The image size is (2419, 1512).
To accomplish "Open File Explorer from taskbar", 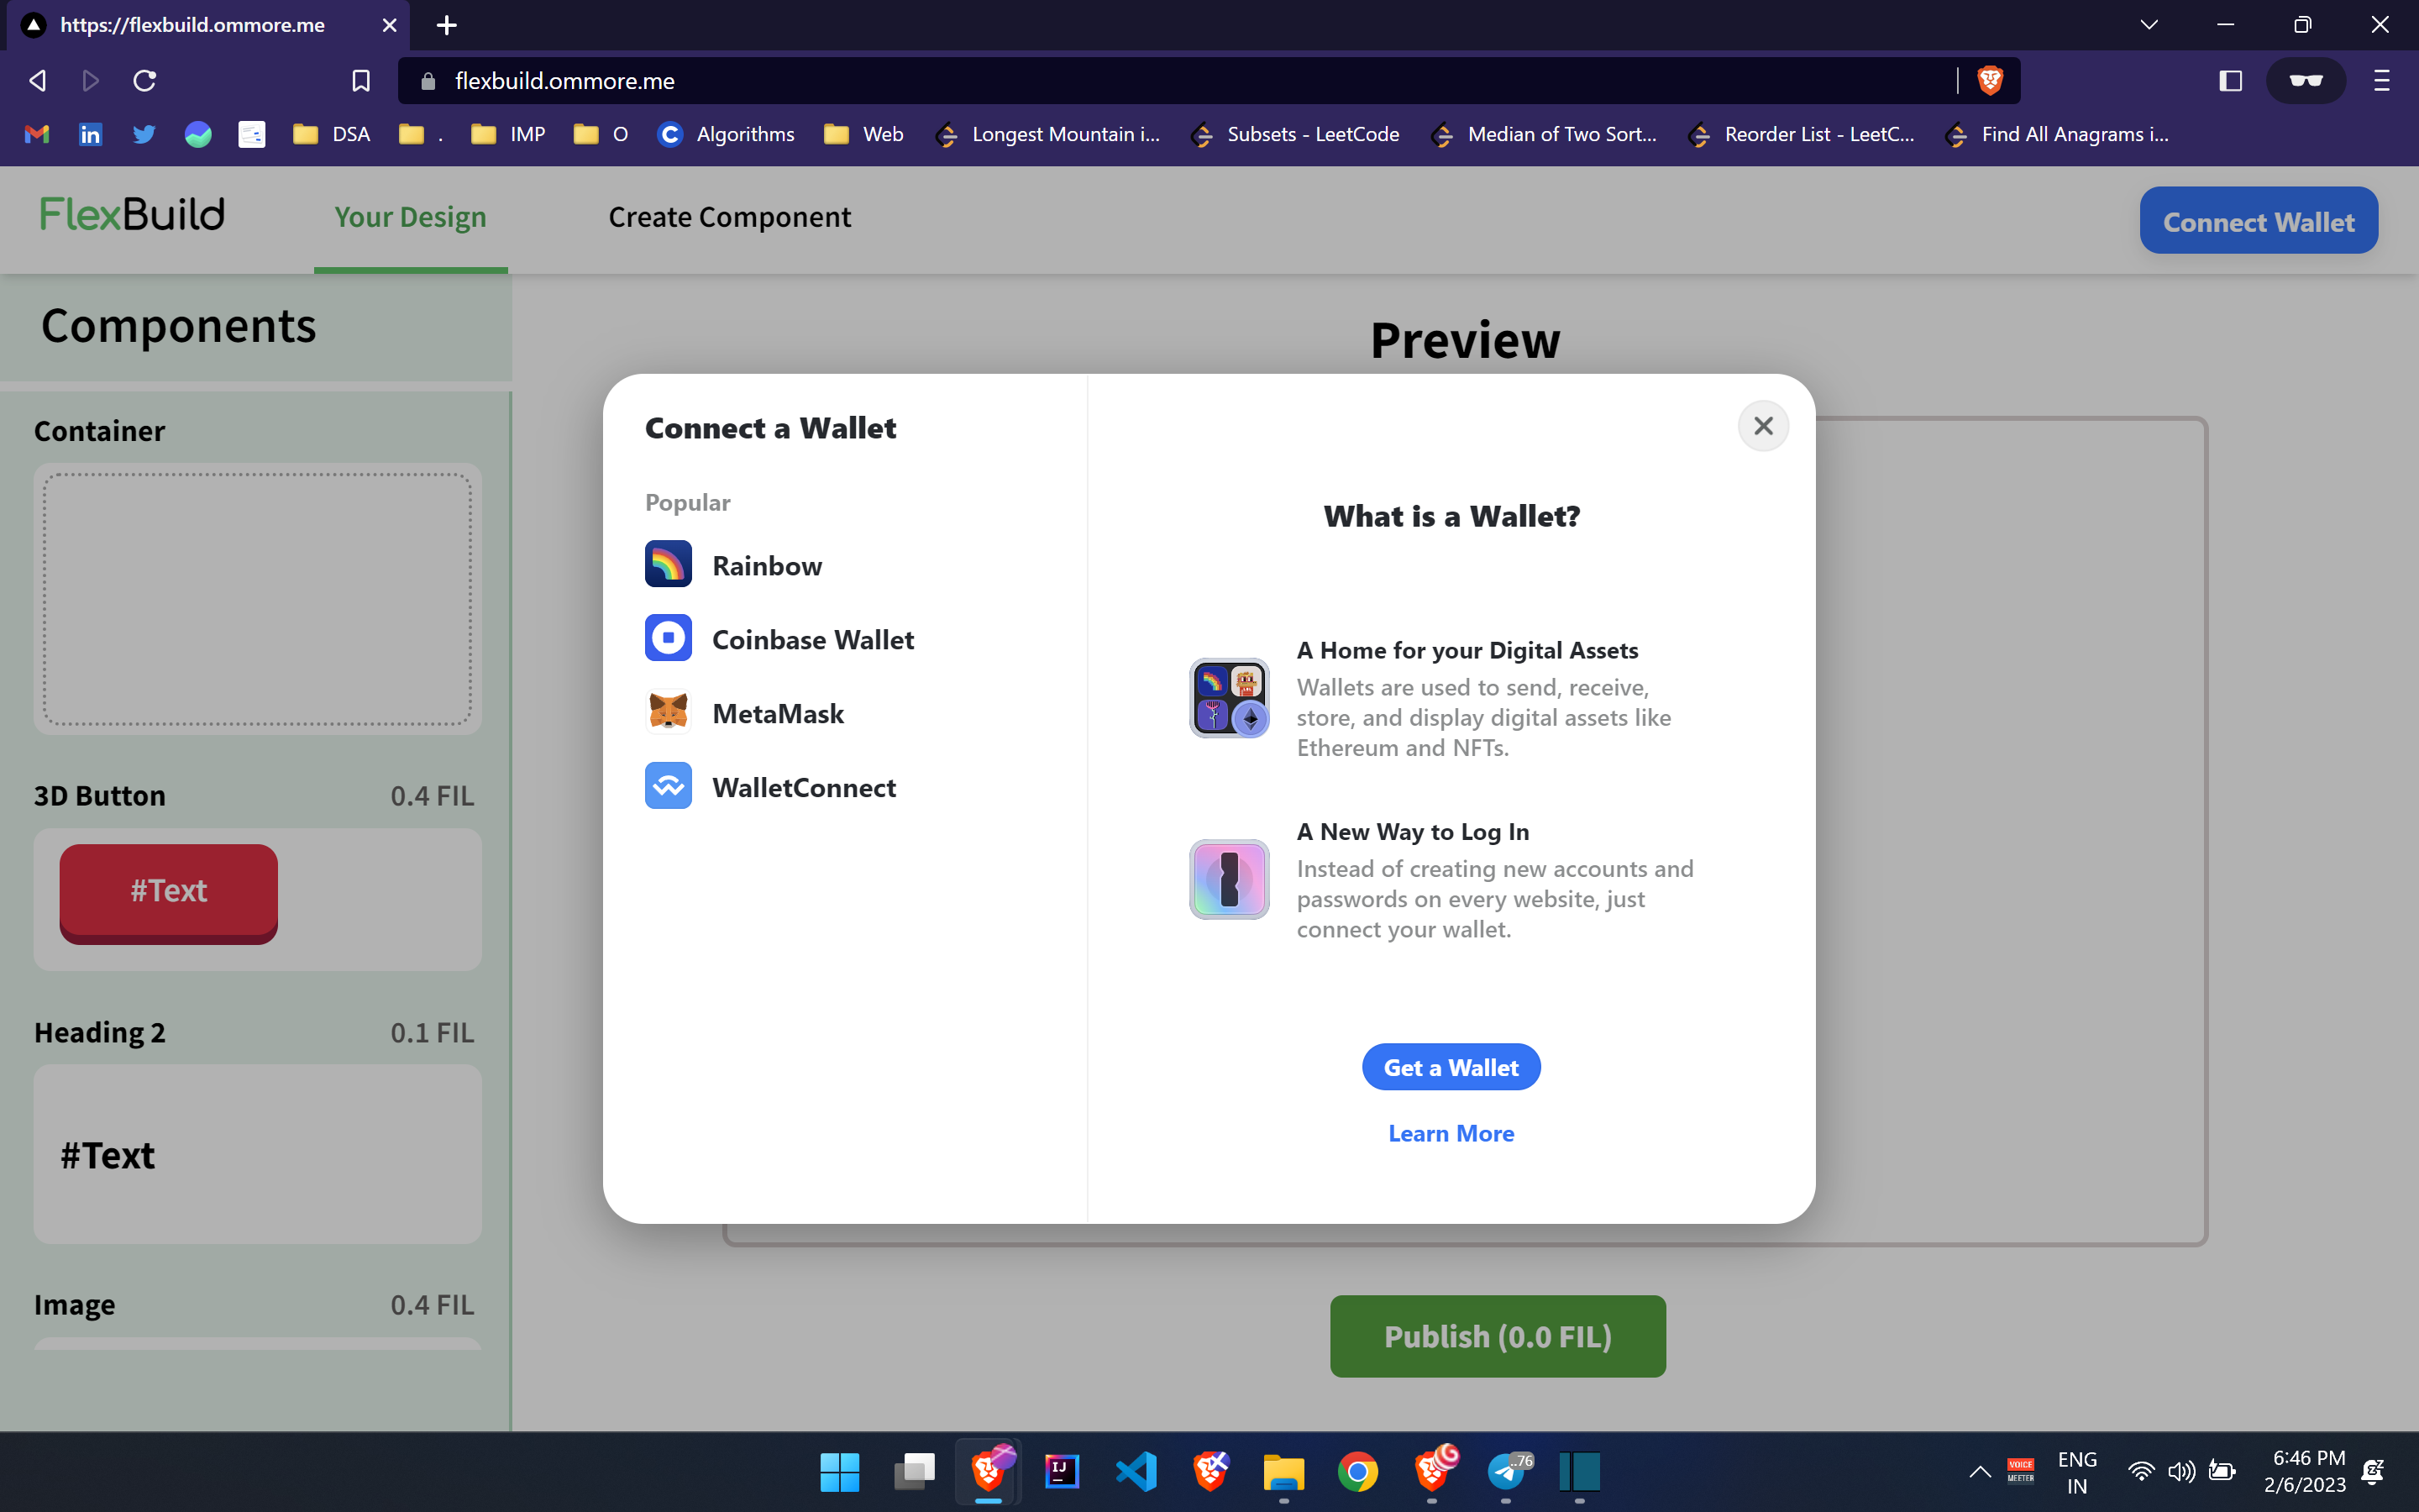I will [1283, 1472].
